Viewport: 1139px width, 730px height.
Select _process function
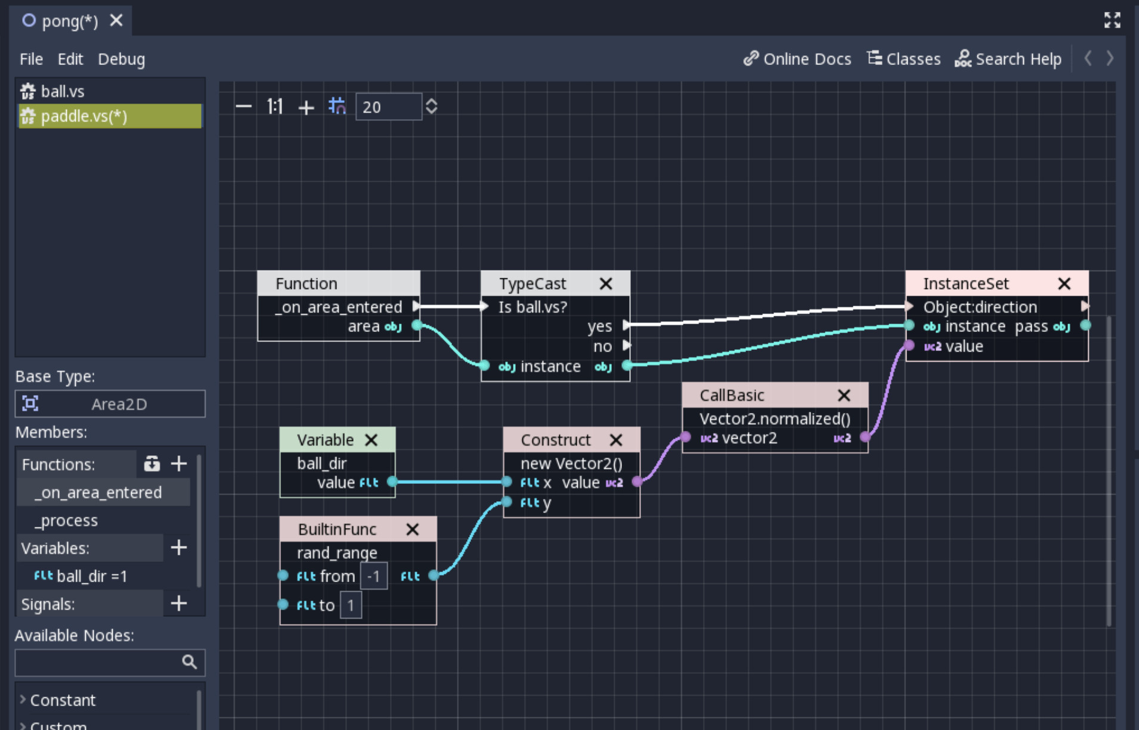coord(104,520)
